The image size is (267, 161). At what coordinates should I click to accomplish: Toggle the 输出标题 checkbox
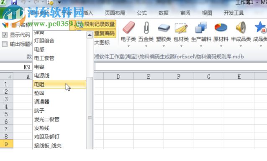pyautogui.click(x=5, y=44)
